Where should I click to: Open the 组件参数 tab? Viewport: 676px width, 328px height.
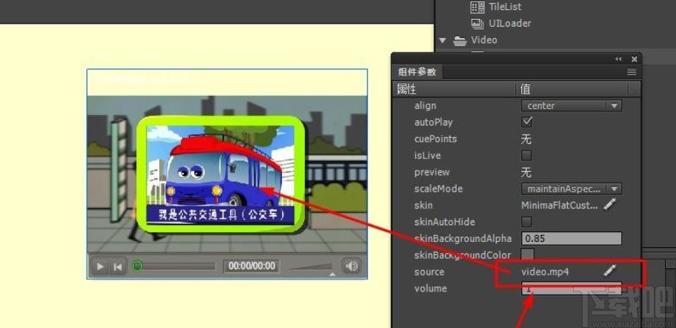[416, 72]
